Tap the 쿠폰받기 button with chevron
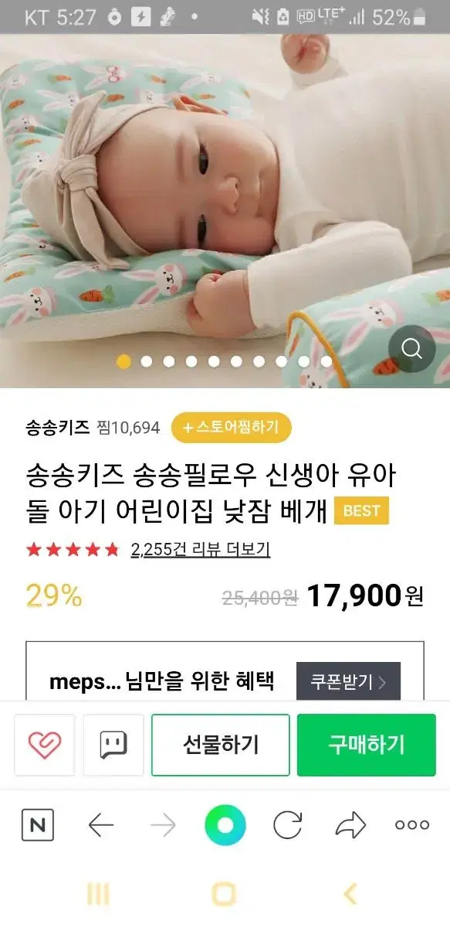Viewport: 450px width, 928px height. tap(349, 682)
